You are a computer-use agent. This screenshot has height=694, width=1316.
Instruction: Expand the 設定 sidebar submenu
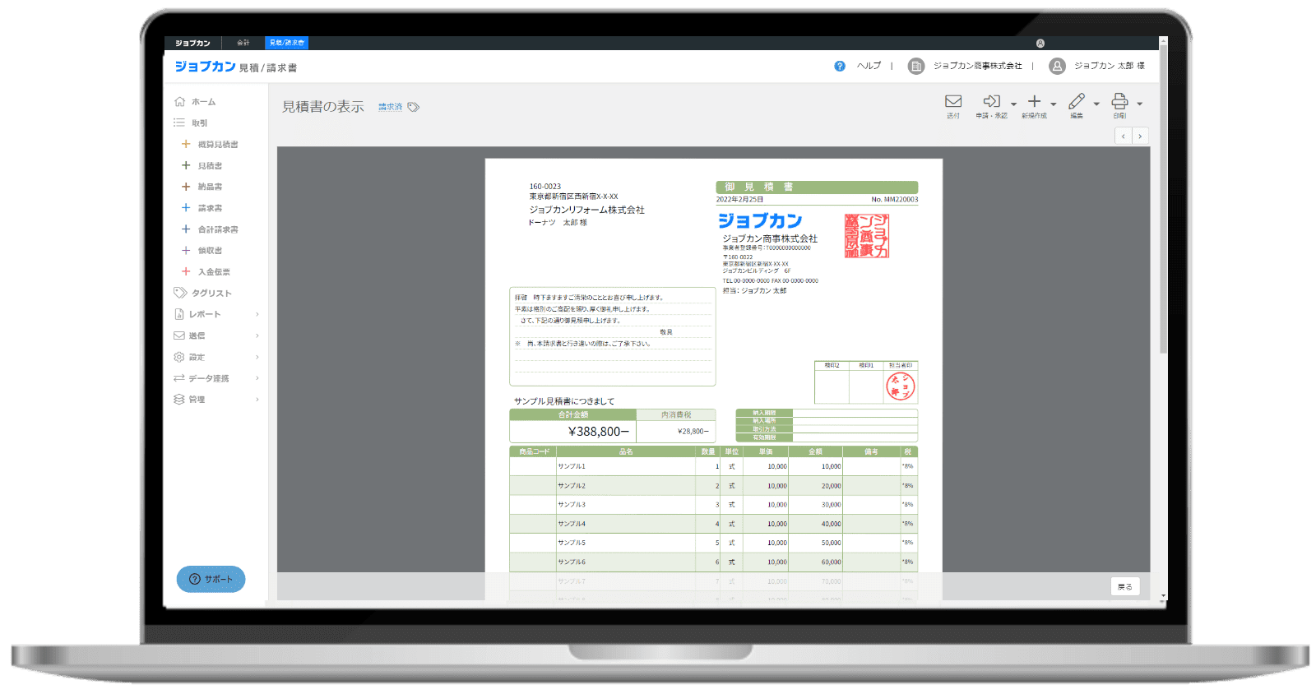click(x=257, y=358)
